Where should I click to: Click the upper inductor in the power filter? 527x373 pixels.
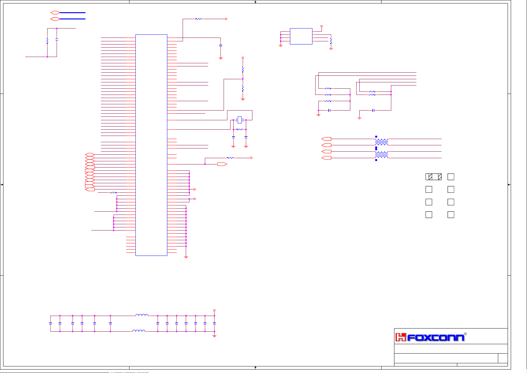pos(142,315)
